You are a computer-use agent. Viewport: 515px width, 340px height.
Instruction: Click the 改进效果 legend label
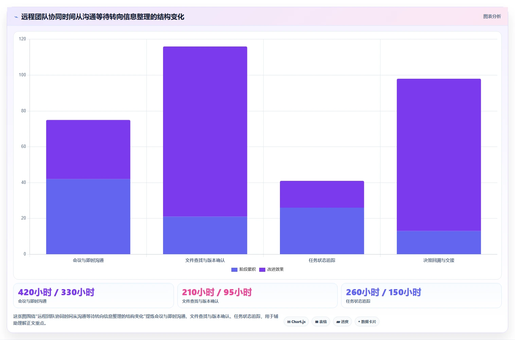coord(275,269)
